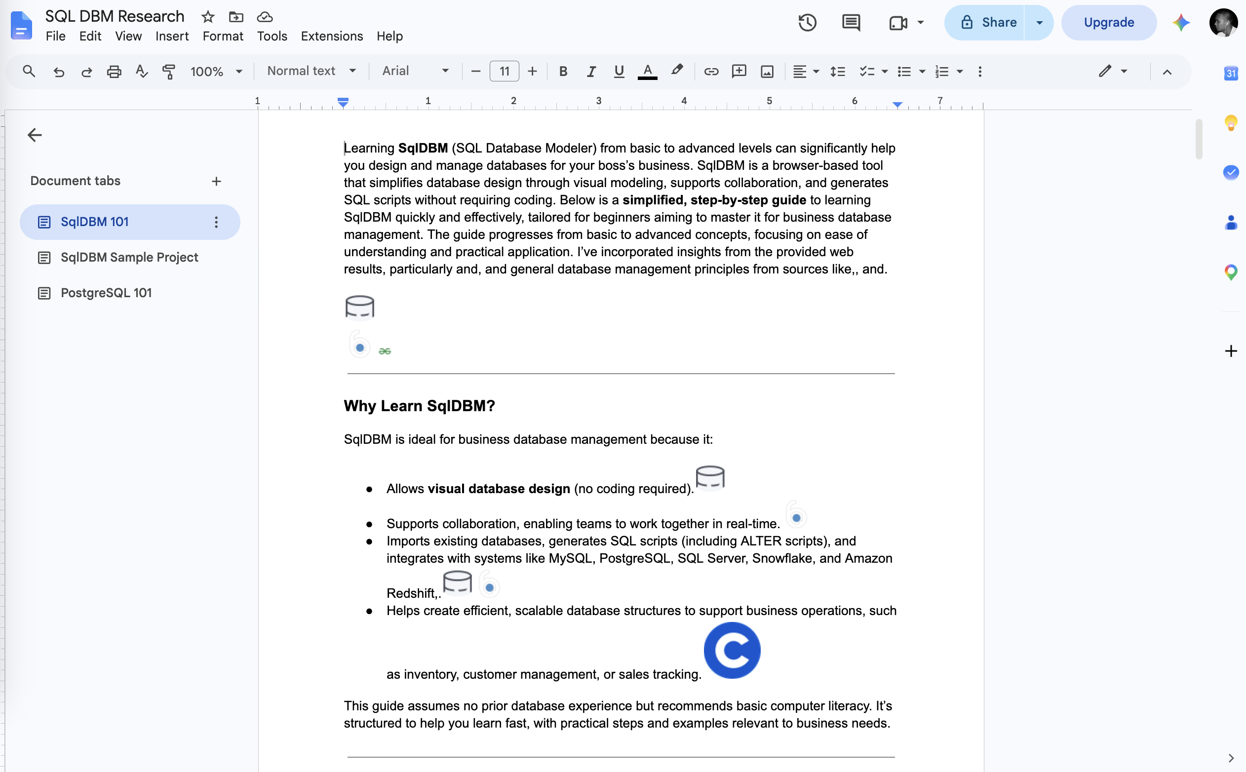This screenshot has width=1246, height=772.
Task: Open the text color picker
Action: pos(647,72)
